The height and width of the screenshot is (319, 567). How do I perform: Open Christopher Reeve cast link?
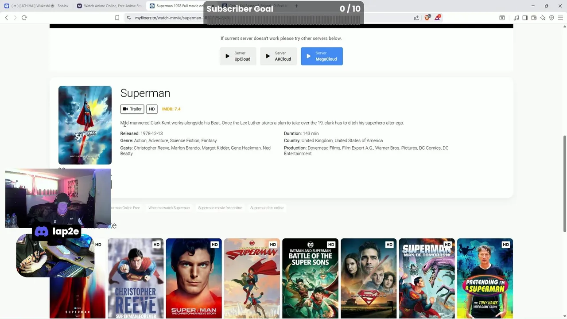tap(151, 148)
